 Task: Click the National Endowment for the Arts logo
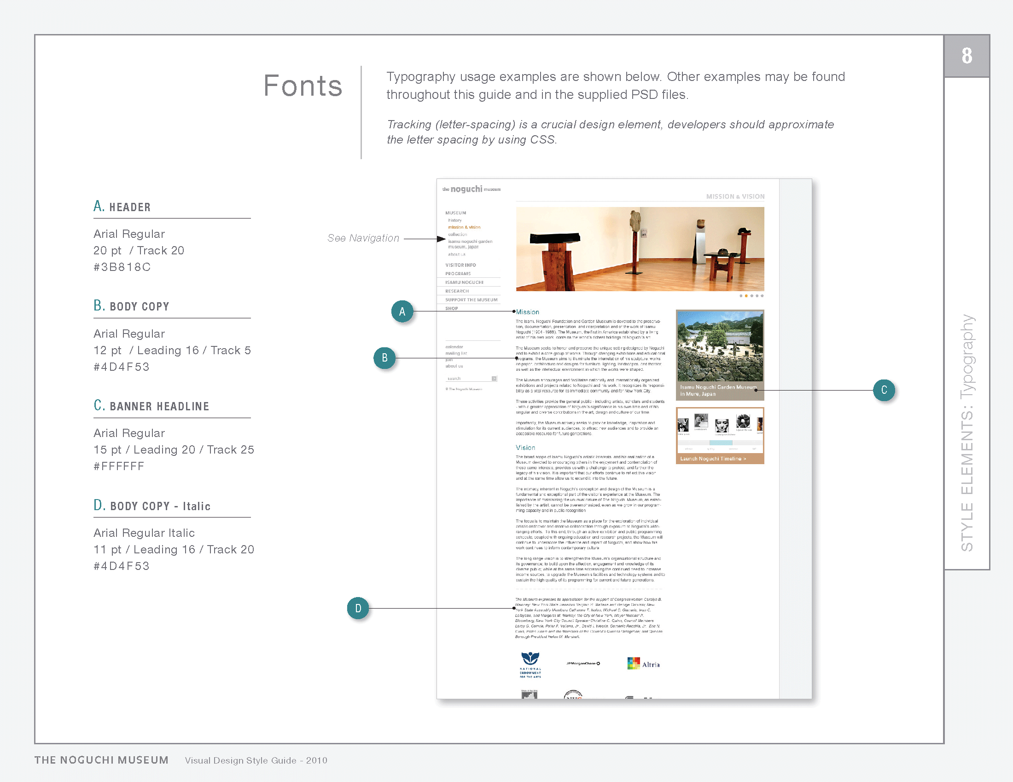tap(530, 665)
